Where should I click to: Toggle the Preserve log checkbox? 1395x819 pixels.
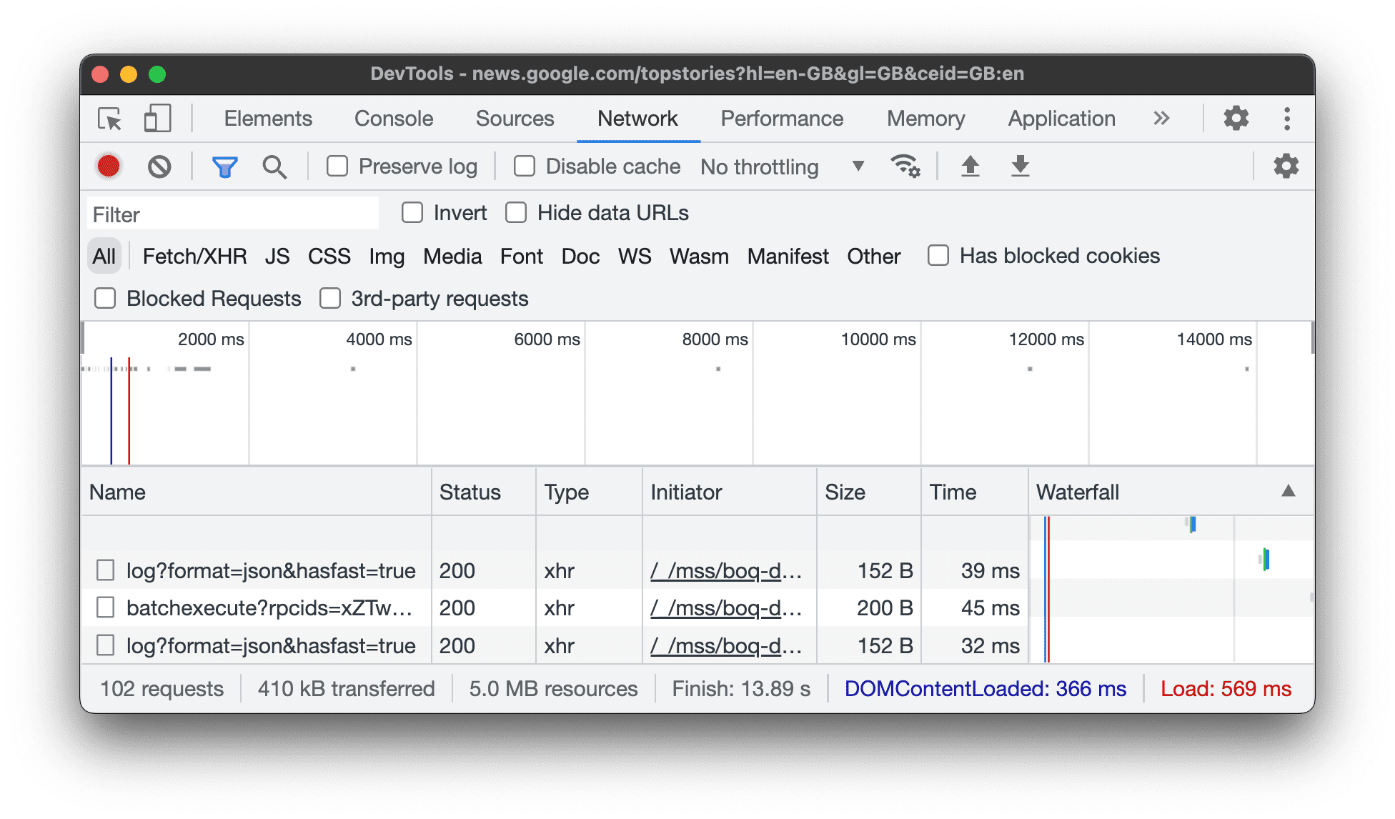[341, 166]
